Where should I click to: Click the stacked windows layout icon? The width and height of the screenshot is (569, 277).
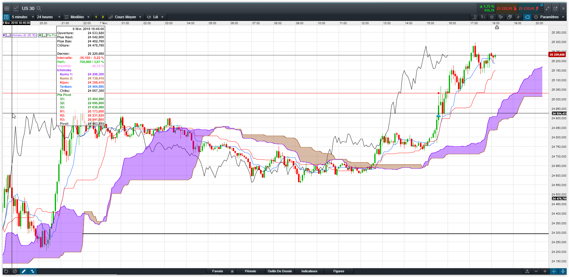tap(510, 17)
